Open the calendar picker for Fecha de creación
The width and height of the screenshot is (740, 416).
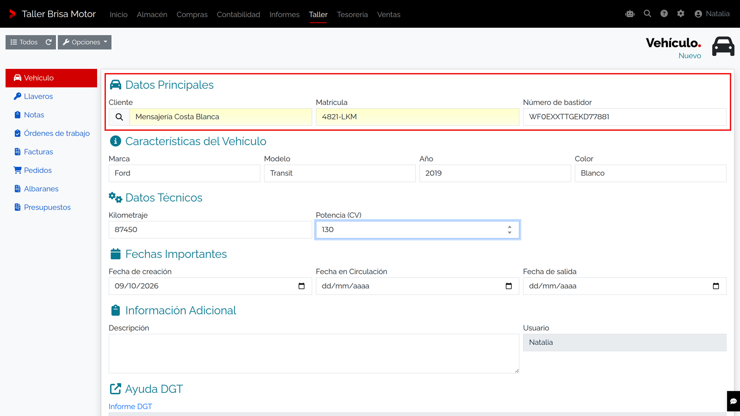tap(302, 286)
